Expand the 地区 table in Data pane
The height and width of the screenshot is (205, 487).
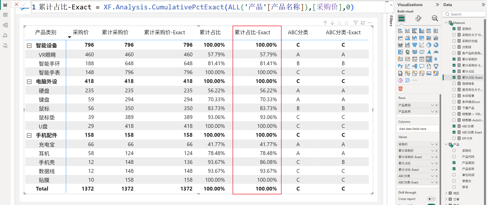click(x=446, y=193)
